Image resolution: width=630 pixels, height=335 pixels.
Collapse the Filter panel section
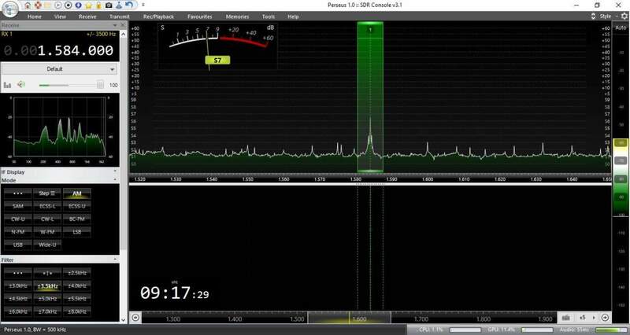point(114,259)
